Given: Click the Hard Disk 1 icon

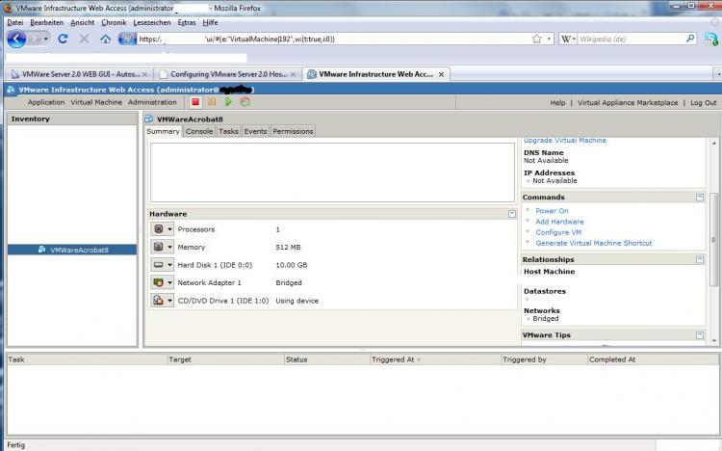Looking at the screenshot, I should [x=159, y=265].
